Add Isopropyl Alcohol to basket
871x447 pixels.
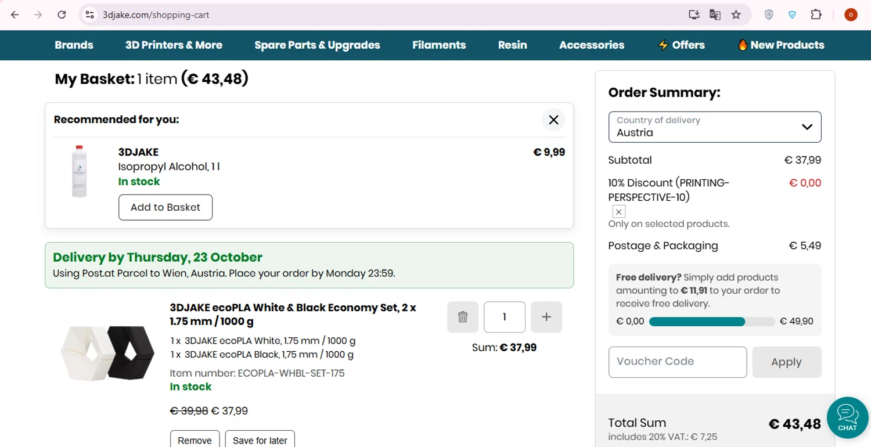tap(165, 207)
